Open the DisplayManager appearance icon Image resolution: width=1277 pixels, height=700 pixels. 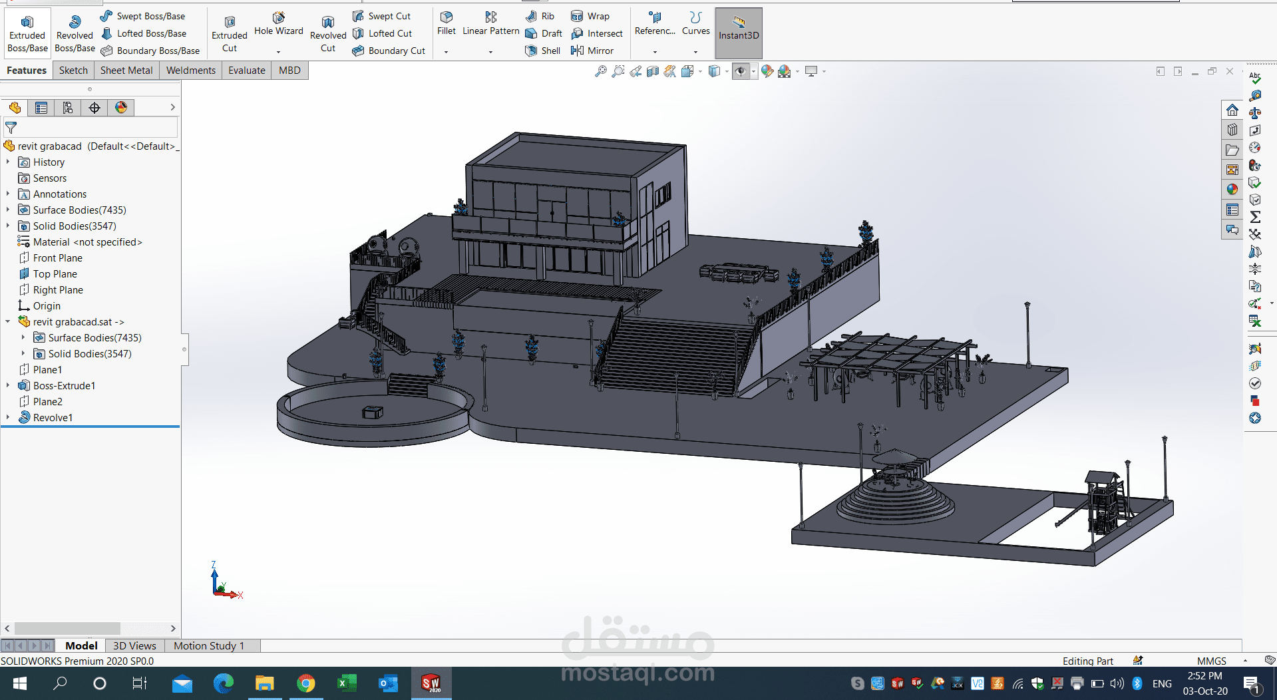pyautogui.click(x=121, y=108)
